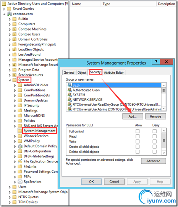Check Deny for Write permission

(x=154, y=141)
